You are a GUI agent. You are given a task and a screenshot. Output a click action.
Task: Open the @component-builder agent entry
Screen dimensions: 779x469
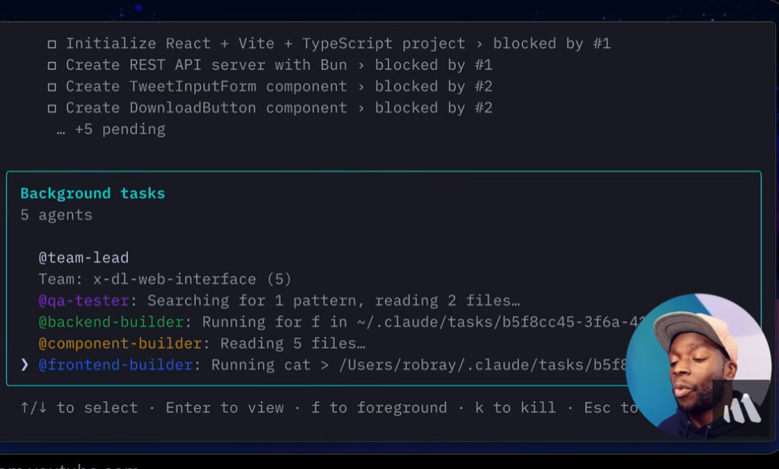click(x=120, y=343)
